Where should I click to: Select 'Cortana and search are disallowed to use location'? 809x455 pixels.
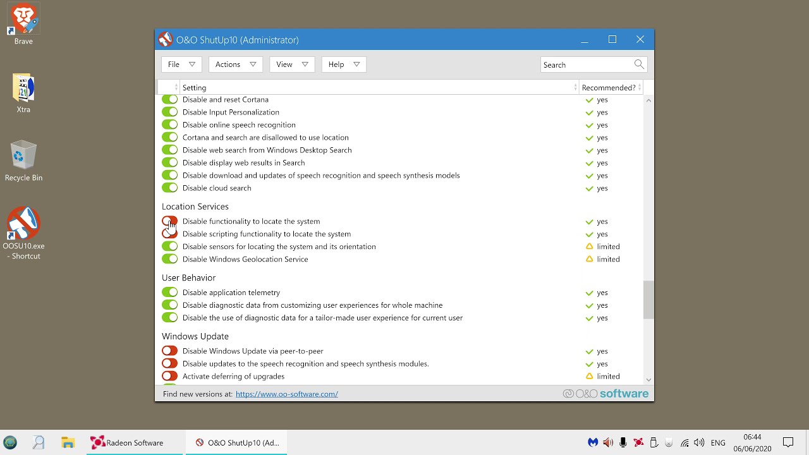(265, 137)
